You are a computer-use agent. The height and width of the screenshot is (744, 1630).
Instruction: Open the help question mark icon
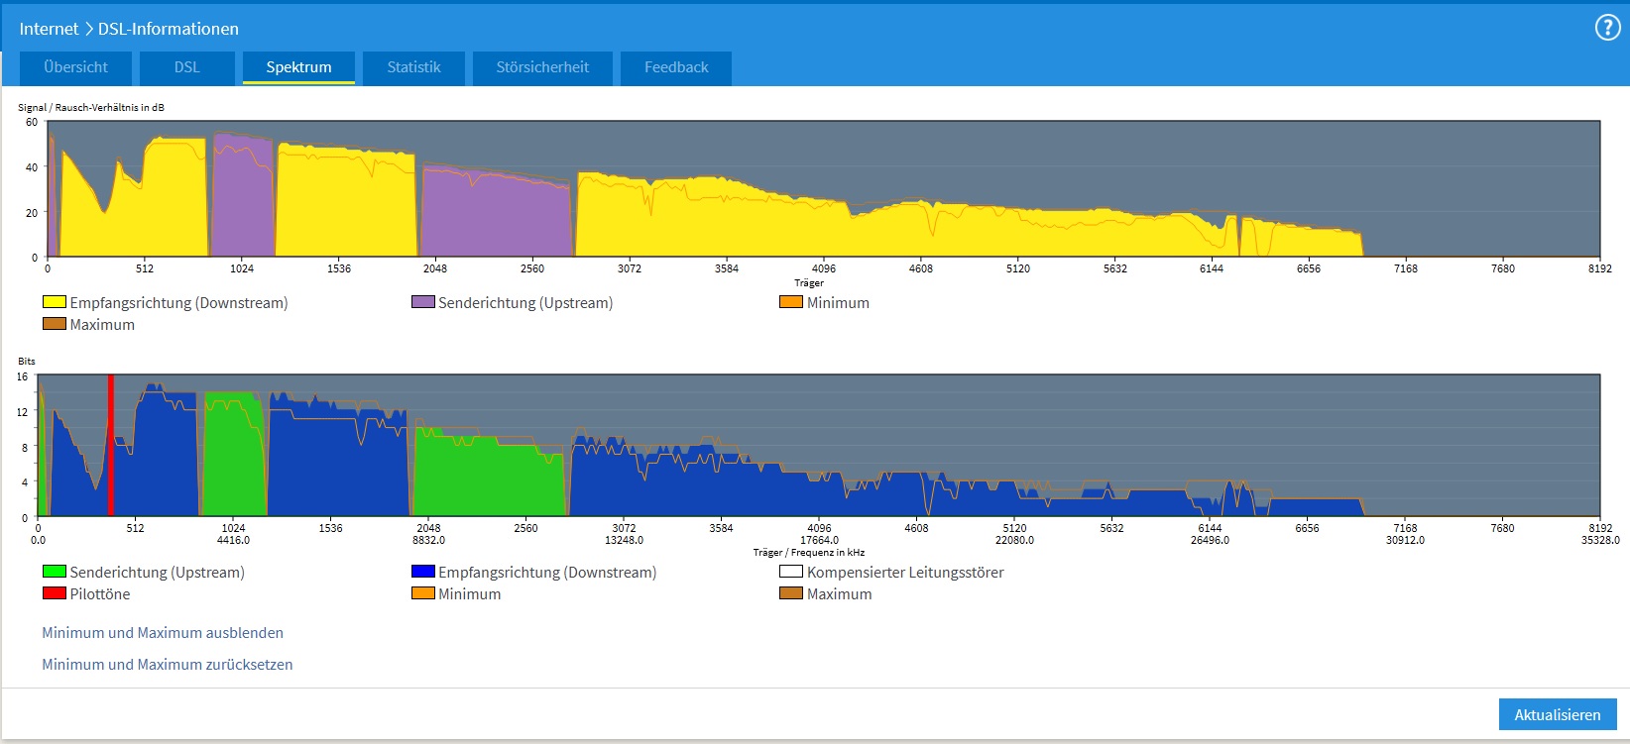1607,28
